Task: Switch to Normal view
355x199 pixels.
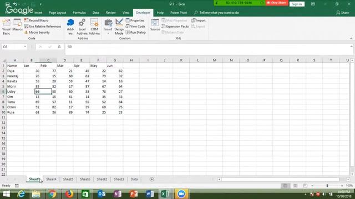Action: point(285,186)
